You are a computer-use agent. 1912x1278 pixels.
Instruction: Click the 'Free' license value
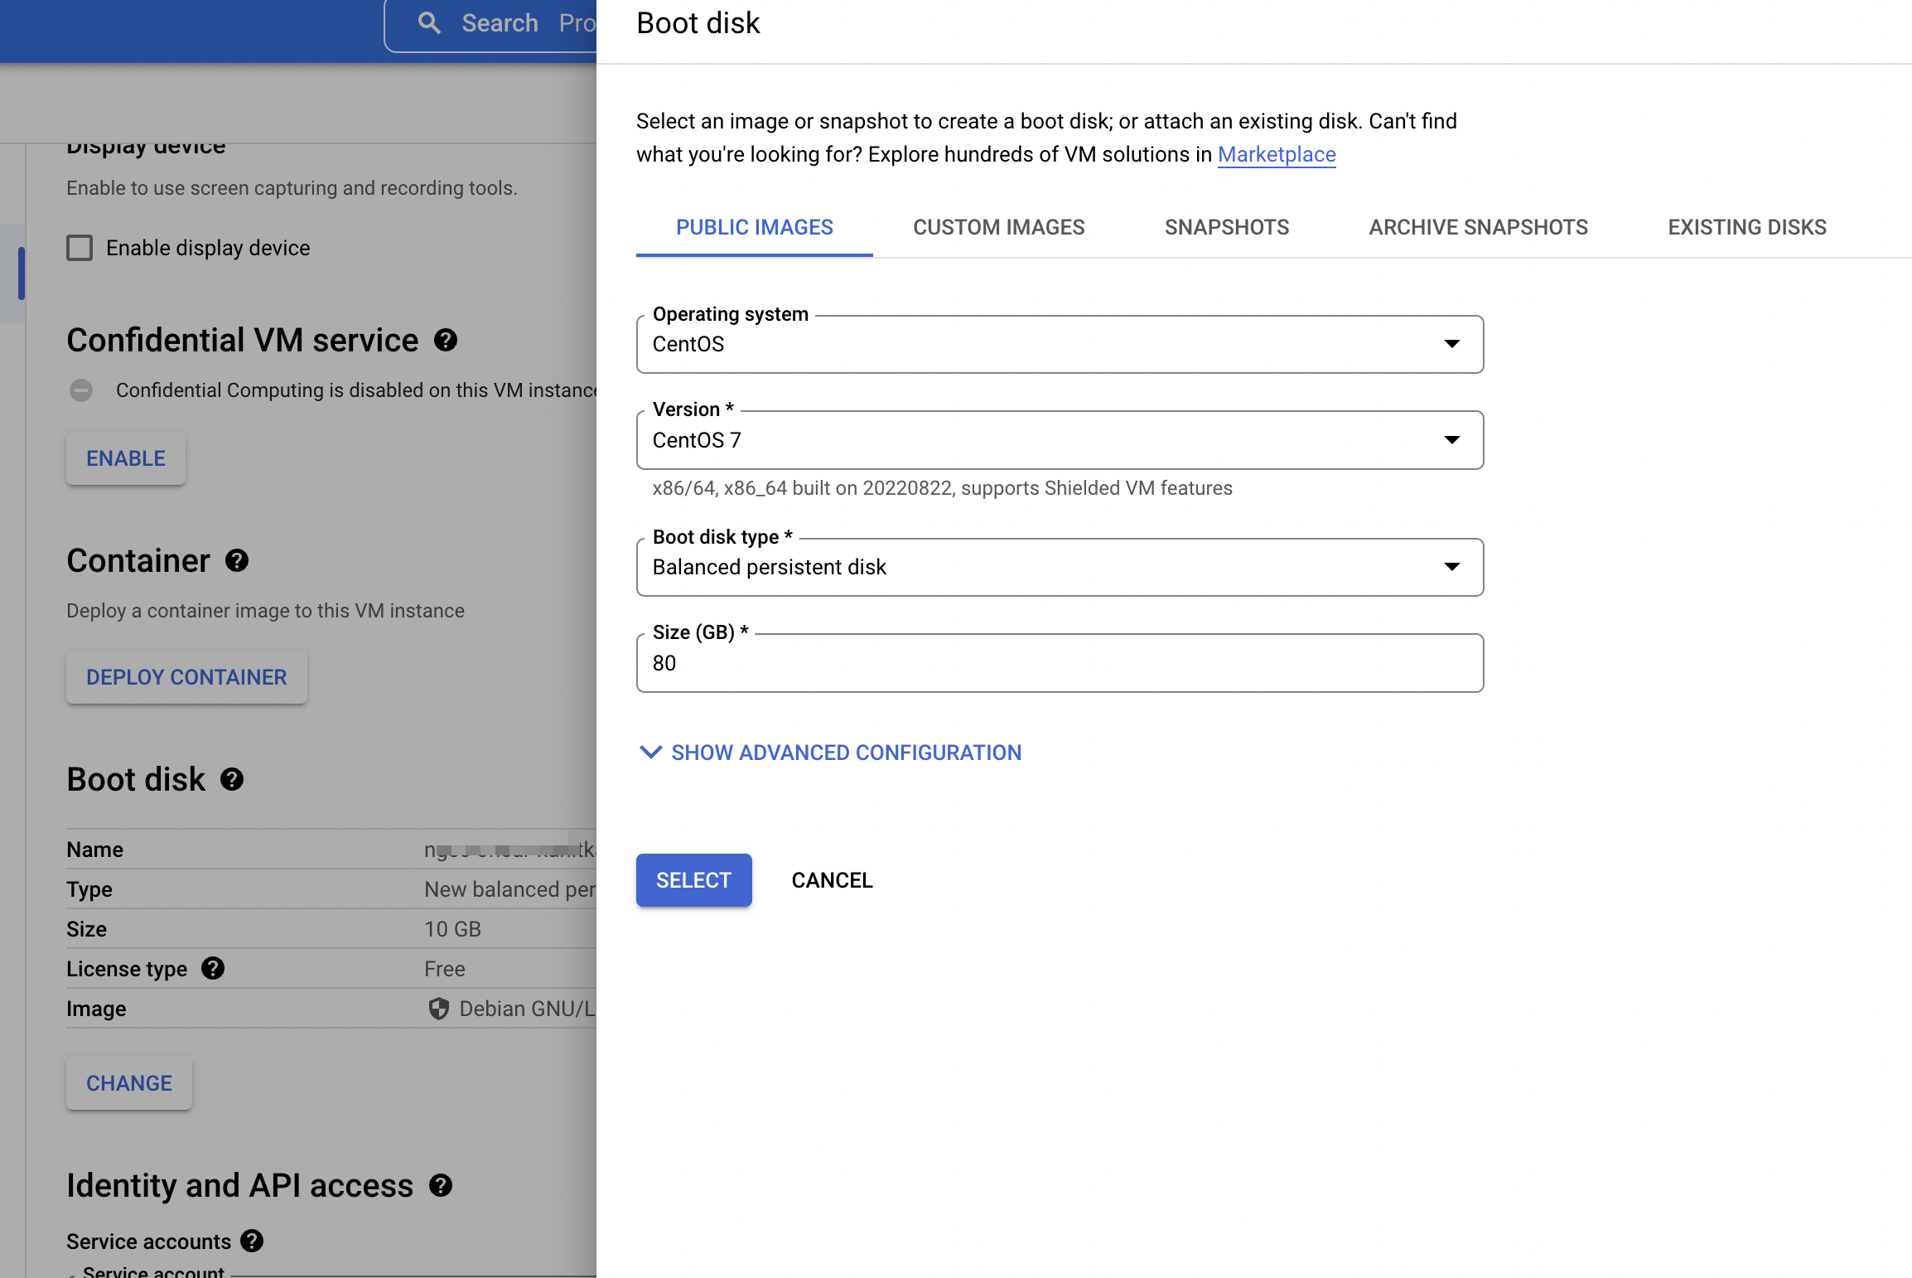pyautogui.click(x=445, y=969)
